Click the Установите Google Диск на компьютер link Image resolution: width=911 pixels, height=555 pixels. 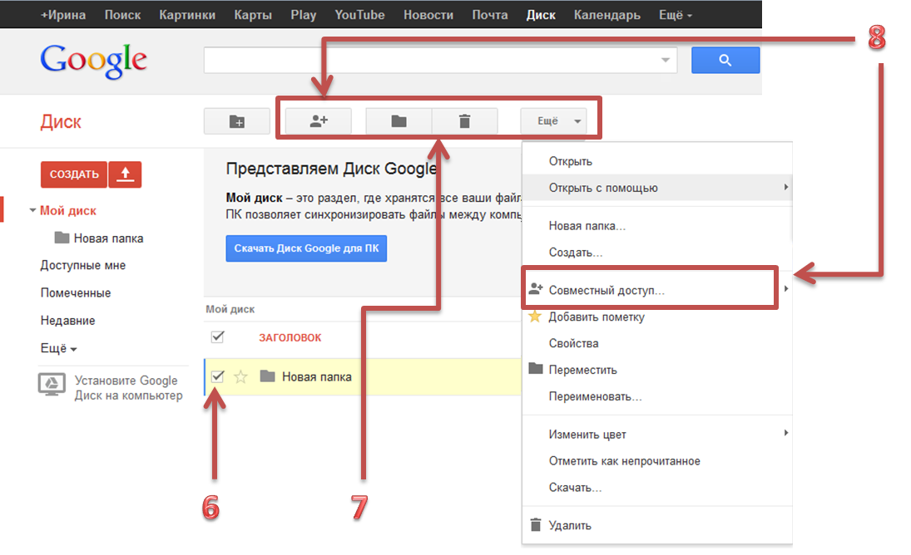(128, 388)
